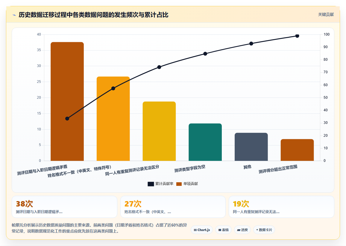Click the 累计贡献率 legend label
The width and height of the screenshot is (346, 246).
[x=164, y=183]
